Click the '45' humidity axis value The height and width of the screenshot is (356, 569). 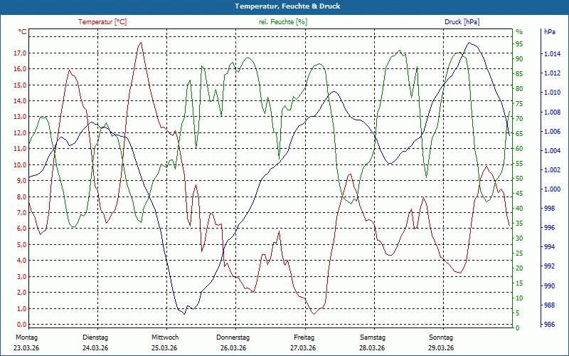(x=519, y=194)
